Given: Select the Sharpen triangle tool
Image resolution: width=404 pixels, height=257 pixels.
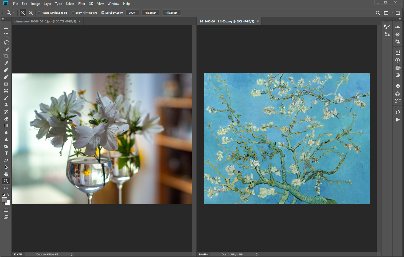Looking at the screenshot, I should 6,139.
